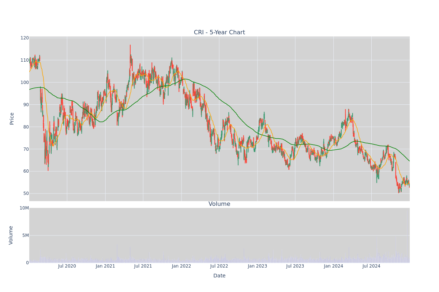Click the 'Jul 2021' date tick label

[x=143, y=266]
